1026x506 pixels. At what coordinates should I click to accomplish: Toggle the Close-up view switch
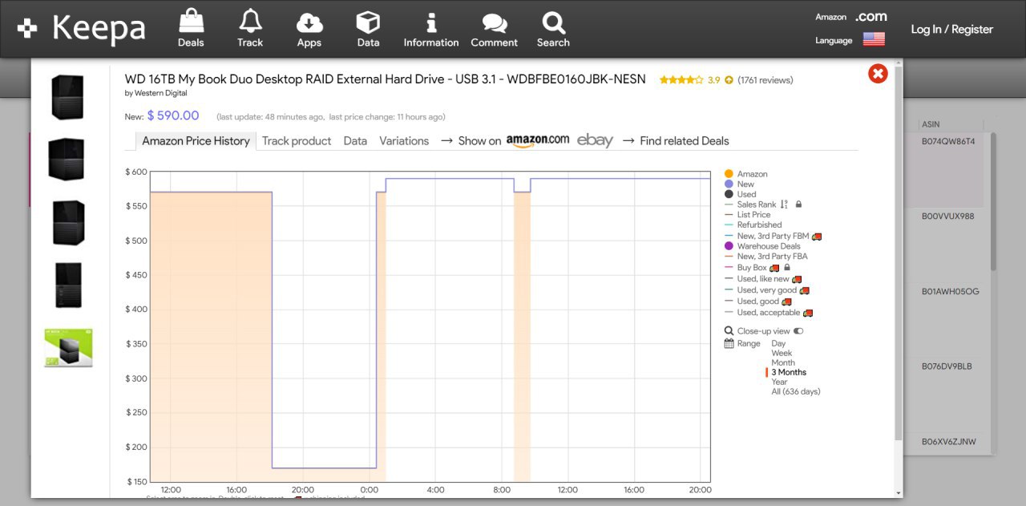coord(798,331)
